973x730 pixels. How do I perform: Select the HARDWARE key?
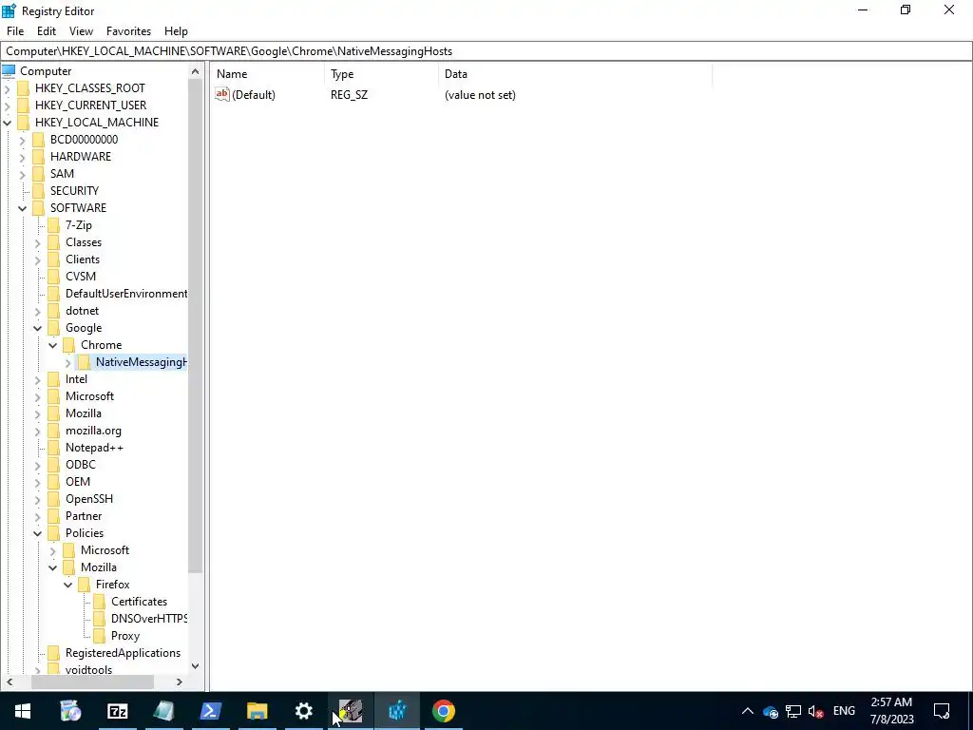[x=81, y=157]
